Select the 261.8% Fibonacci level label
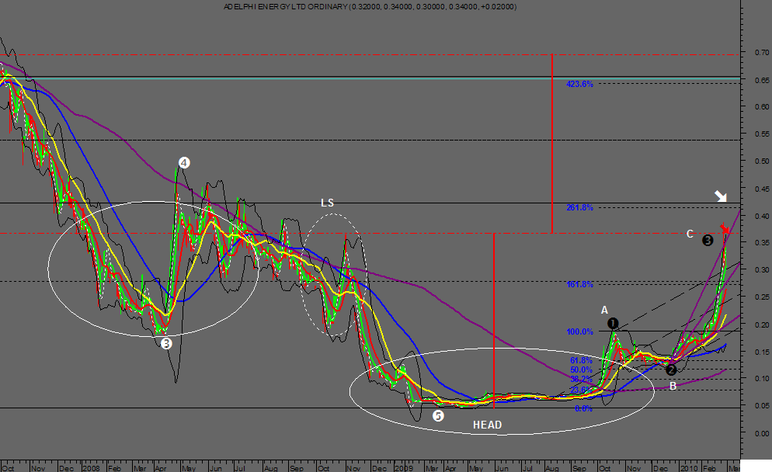 [x=579, y=208]
